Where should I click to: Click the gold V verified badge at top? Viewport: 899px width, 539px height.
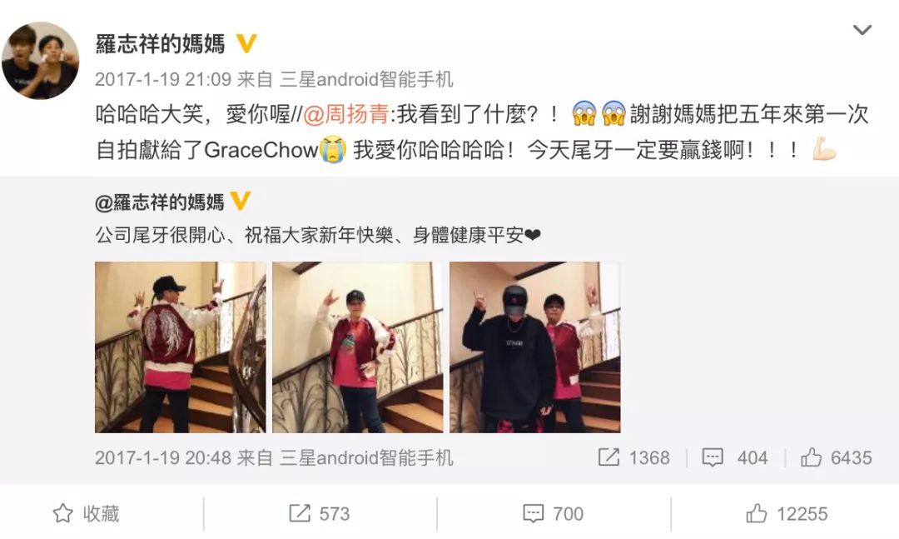pyautogui.click(x=246, y=43)
